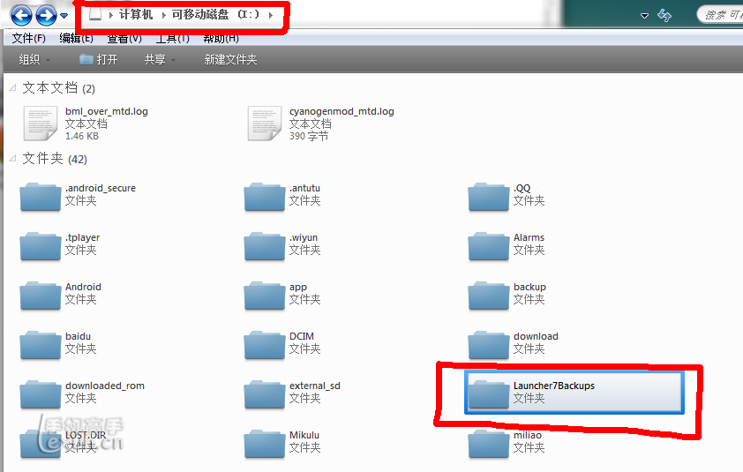Select the Alarms folder icon

489,246
